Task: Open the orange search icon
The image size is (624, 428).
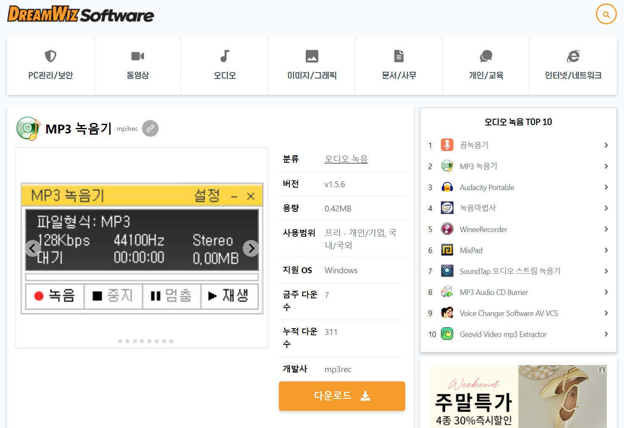Action: [606, 14]
